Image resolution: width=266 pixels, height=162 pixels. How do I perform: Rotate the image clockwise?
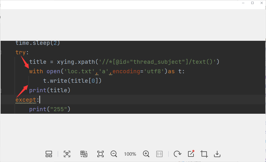(x=177, y=154)
